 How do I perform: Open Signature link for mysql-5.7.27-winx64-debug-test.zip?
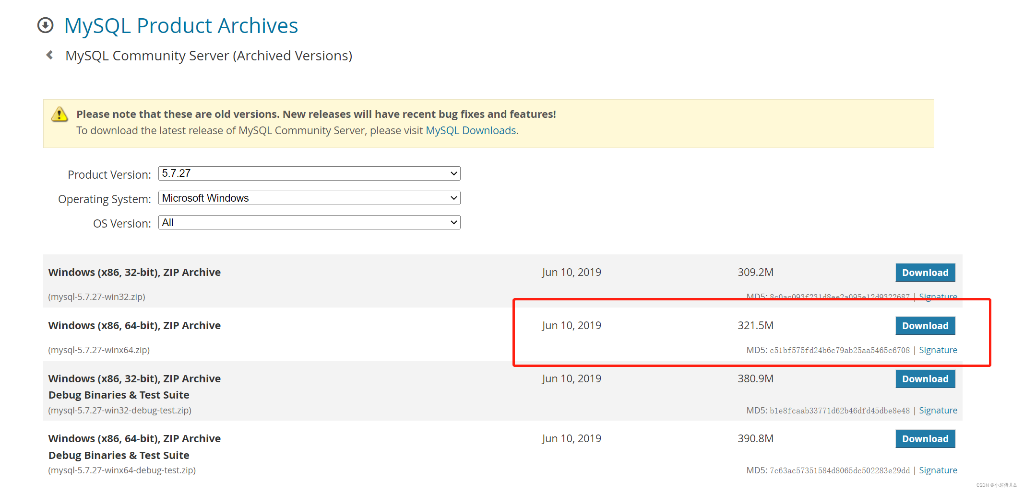(x=938, y=470)
